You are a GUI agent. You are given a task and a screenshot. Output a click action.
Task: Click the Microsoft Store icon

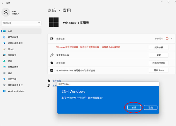(x=52, y=70)
